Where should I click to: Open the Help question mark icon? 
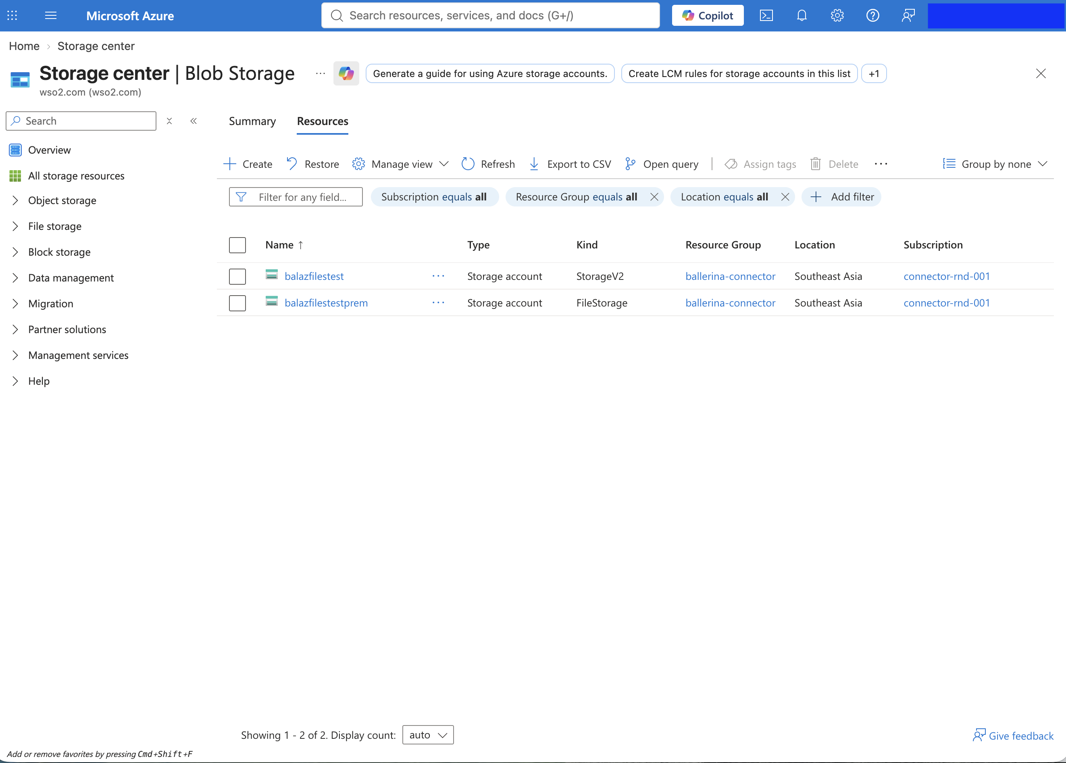872,15
